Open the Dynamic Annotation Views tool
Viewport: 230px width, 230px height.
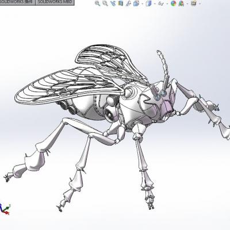click(129, 3)
